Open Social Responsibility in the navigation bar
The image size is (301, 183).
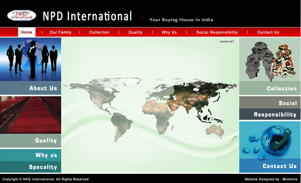point(217,32)
